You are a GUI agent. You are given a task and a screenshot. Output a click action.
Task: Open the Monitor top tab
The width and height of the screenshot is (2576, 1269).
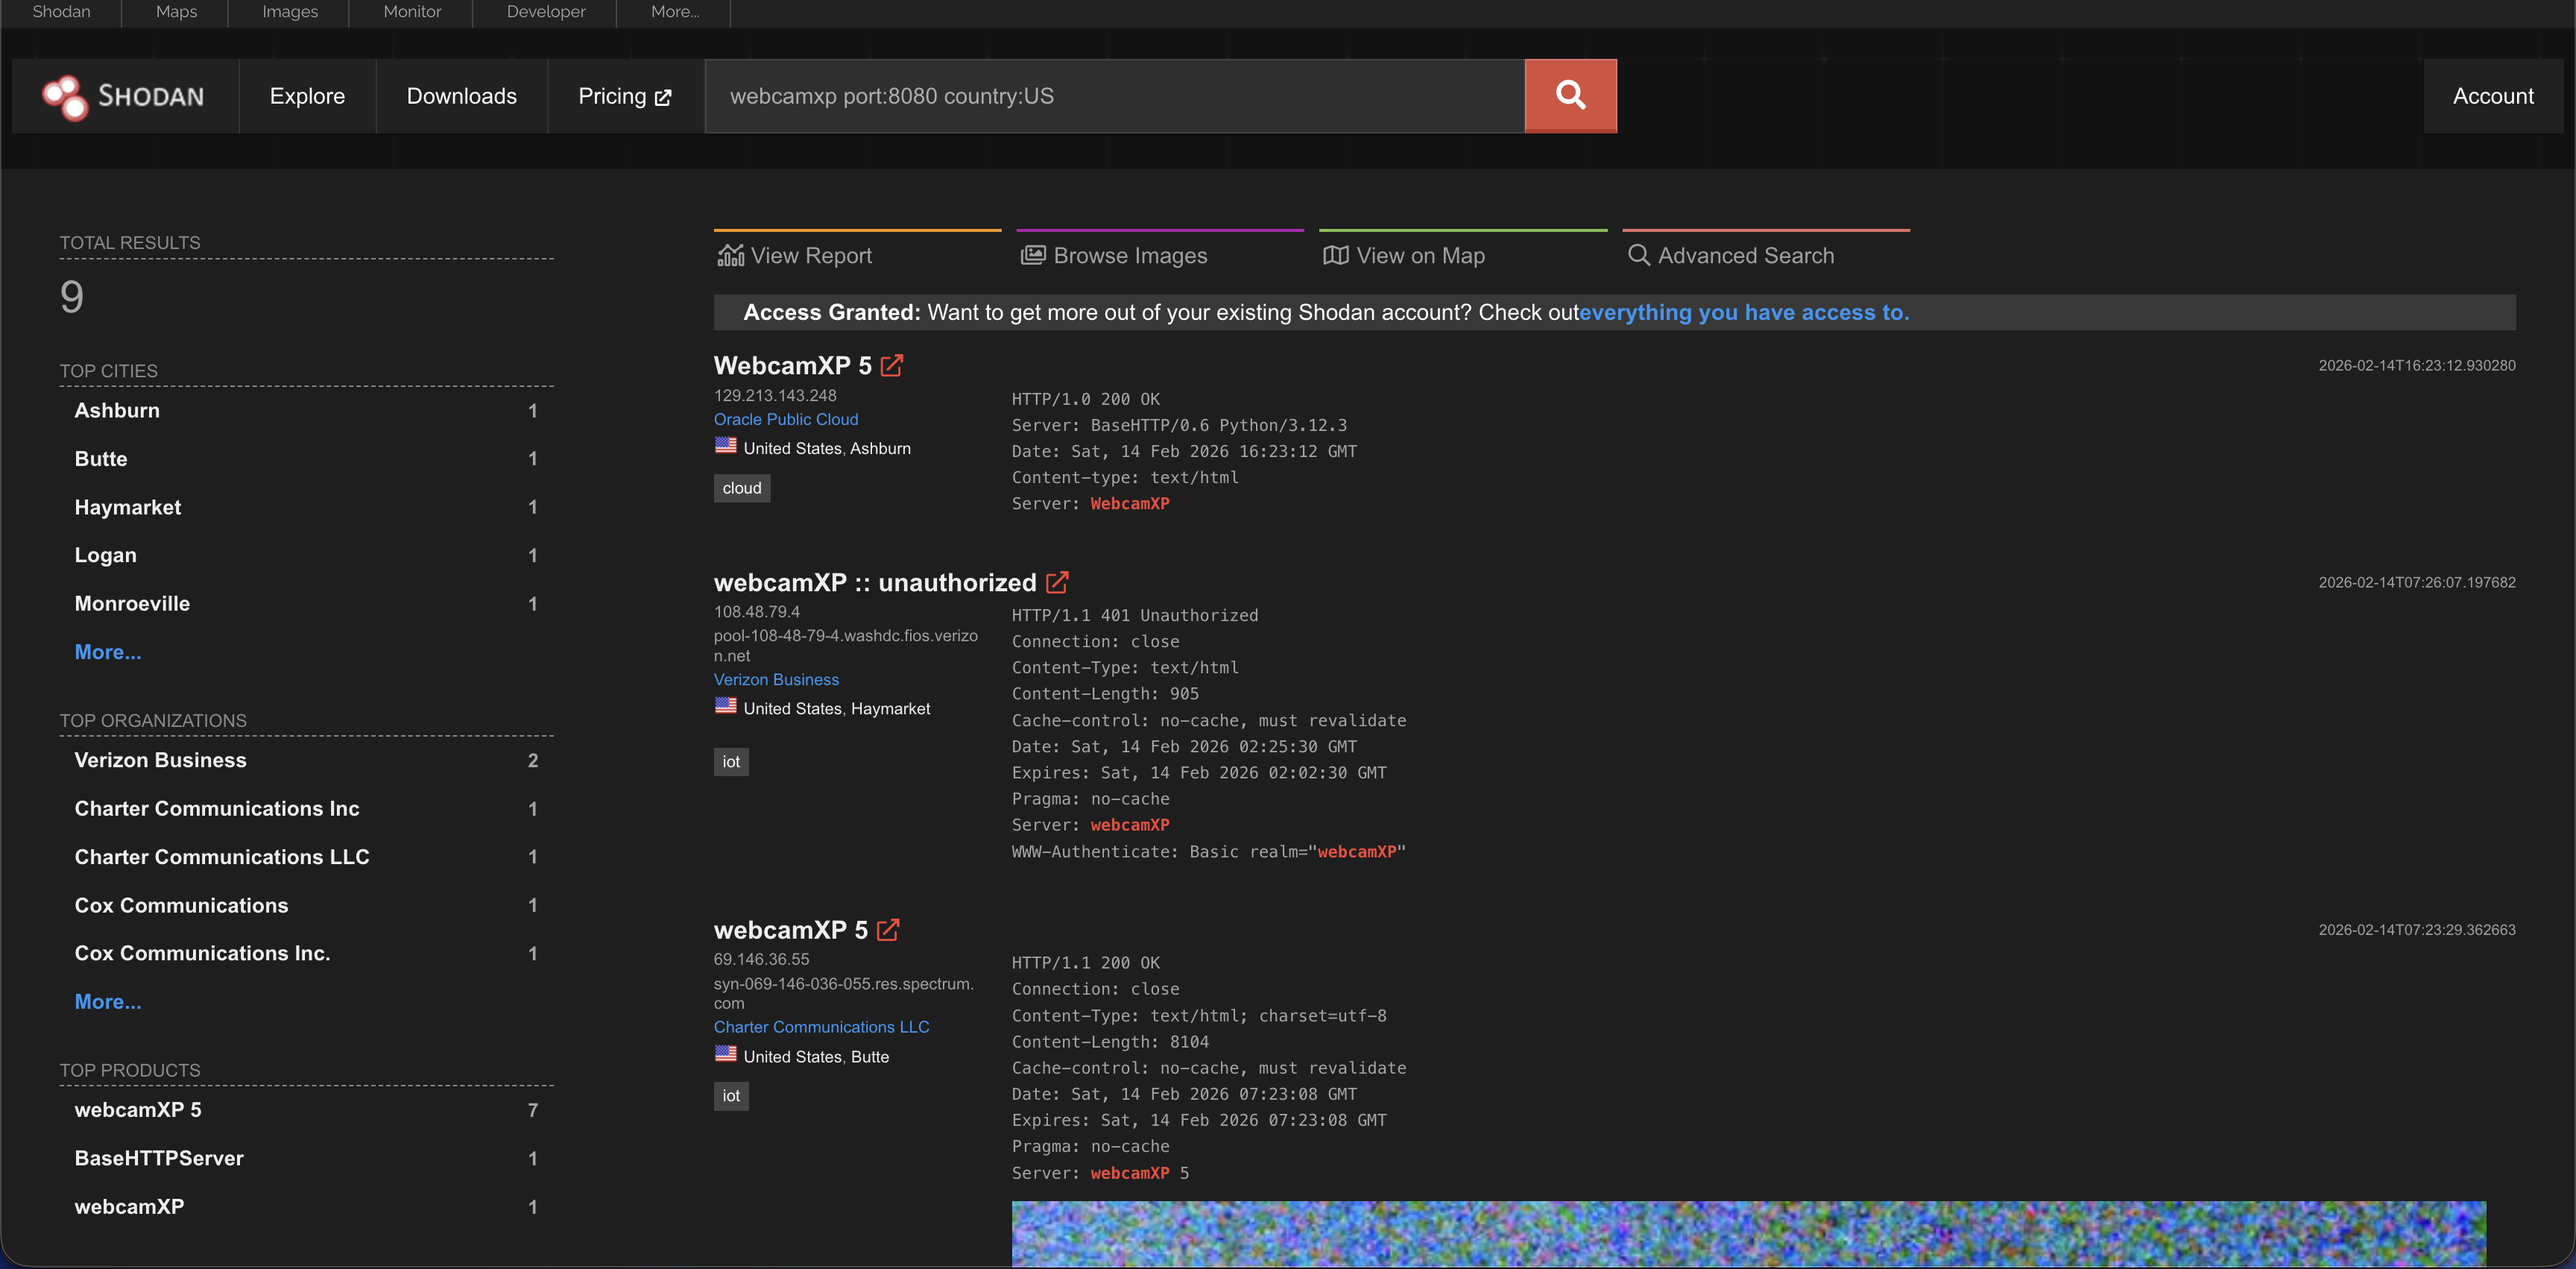pyautogui.click(x=412, y=12)
